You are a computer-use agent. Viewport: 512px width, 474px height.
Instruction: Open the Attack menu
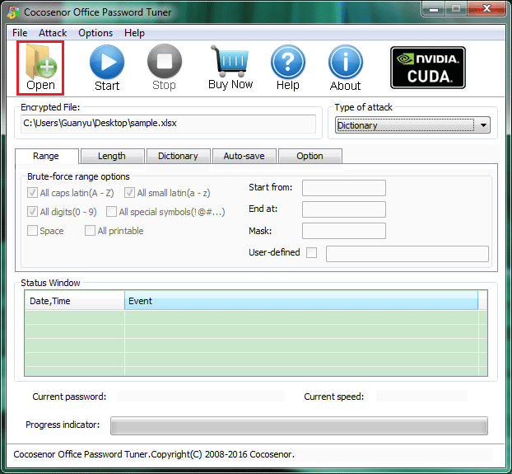click(x=53, y=33)
